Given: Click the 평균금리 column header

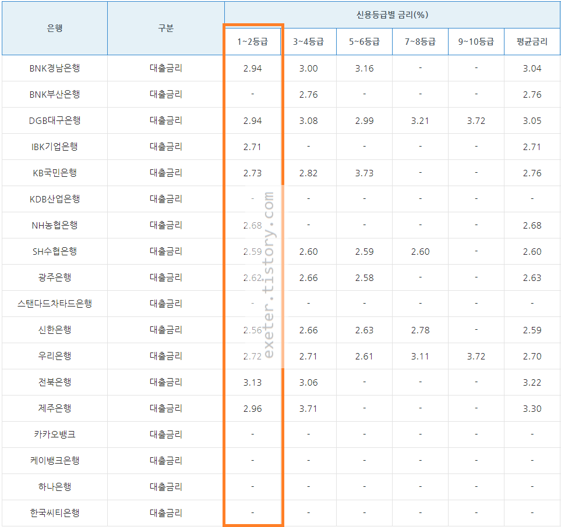Looking at the screenshot, I should click(532, 42).
